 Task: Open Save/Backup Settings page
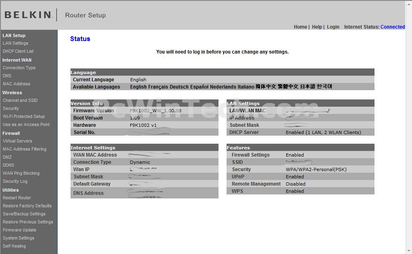[24, 214]
